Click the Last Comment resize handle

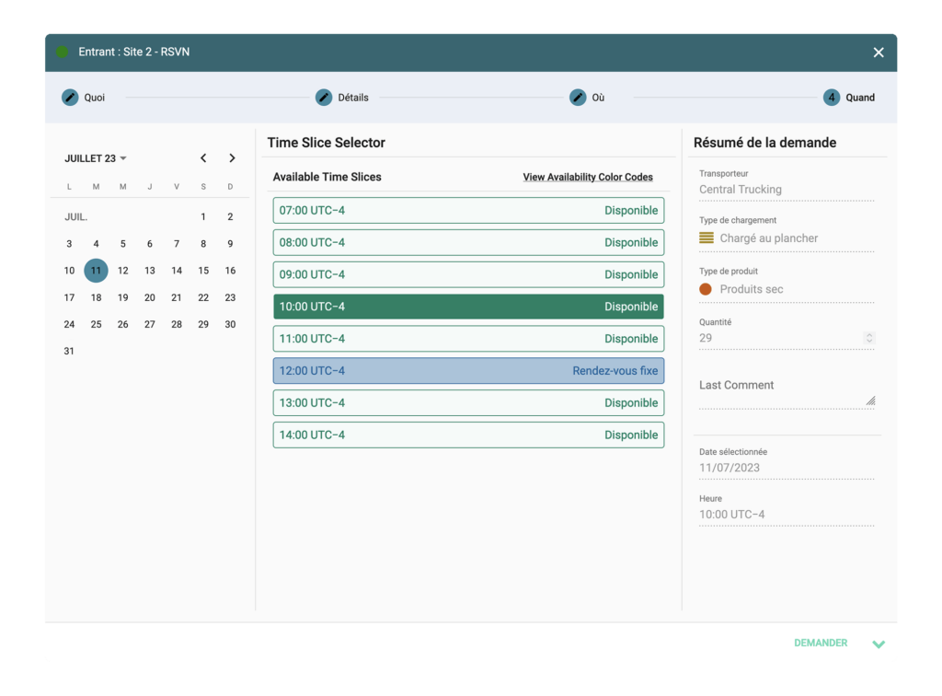[x=870, y=400]
